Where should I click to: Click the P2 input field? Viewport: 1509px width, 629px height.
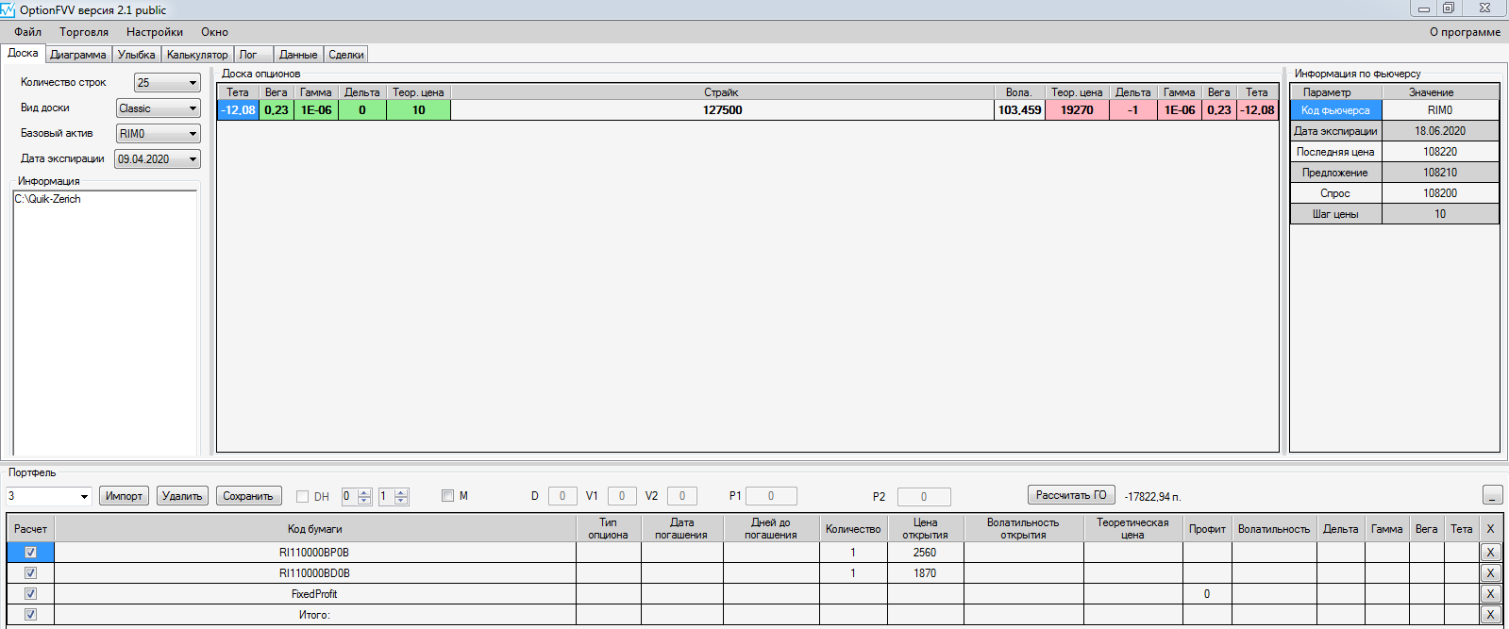click(924, 497)
